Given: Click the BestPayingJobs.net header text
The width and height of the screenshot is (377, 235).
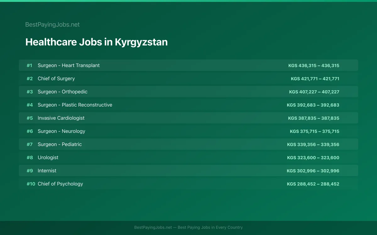Looking at the screenshot, I should (x=52, y=24).
